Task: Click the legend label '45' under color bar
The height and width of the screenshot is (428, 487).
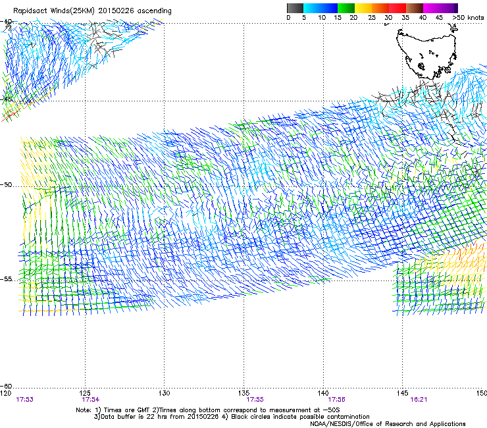Action: click(x=439, y=18)
